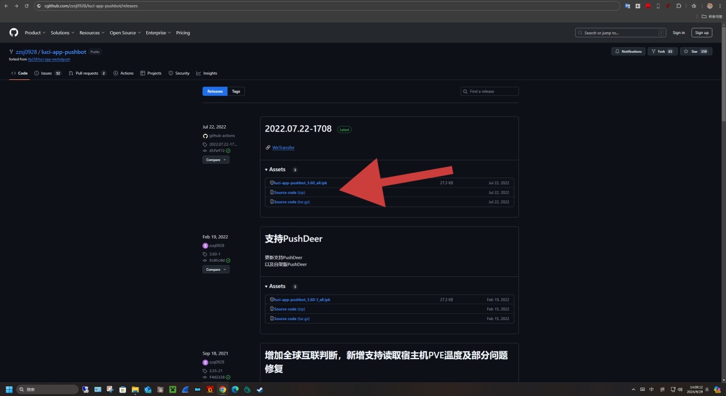Fork the repository with Fork button
Image resolution: width=726 pixels, height=396 pixels.
[x=662, y=52]
